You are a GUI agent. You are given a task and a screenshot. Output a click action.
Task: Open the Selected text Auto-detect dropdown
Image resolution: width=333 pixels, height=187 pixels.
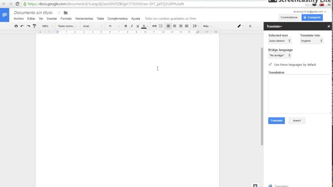[x=280, y=41]
